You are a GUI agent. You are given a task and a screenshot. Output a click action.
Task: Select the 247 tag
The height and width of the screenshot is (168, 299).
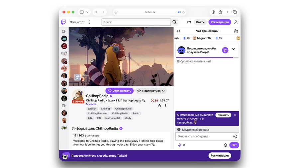(90, 118)
